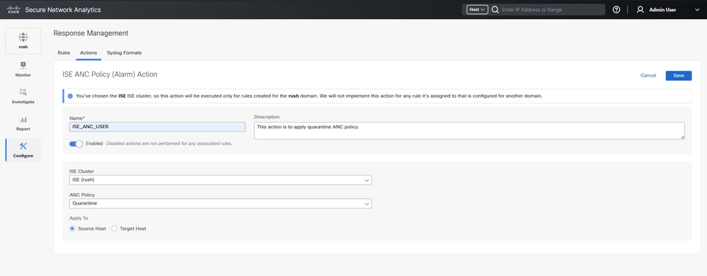Click the ISE ANC Policy (Alarm) Action heading
Image resolution: width=707 pixels, height=276 pixels.
tap(110, 74)
